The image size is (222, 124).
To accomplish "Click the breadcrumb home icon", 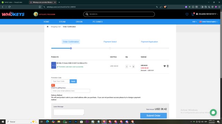I will 48,27.
